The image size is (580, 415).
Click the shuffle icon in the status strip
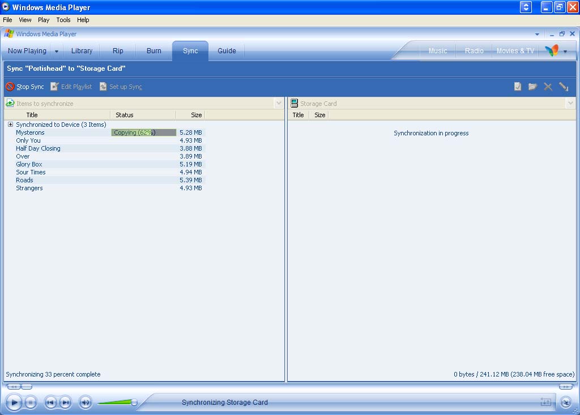[x=546, y=402]
